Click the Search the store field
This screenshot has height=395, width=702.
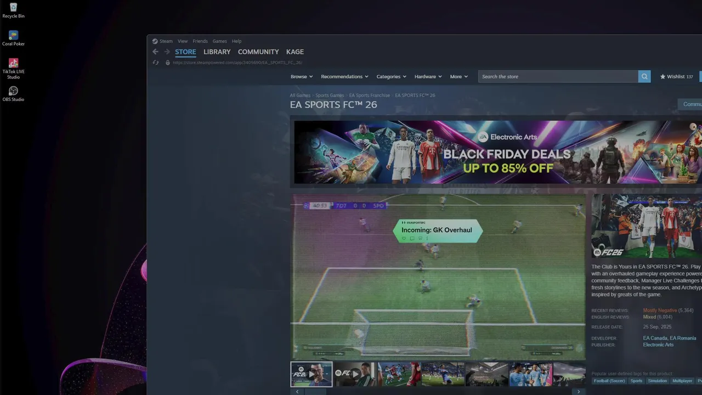pos(558,77)
